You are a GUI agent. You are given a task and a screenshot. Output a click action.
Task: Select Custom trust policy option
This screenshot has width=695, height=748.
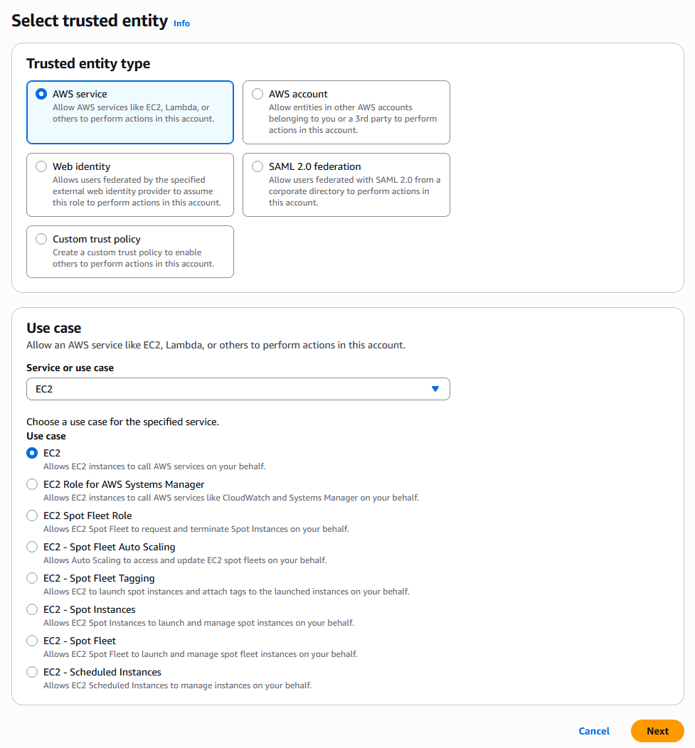point(41,239)
